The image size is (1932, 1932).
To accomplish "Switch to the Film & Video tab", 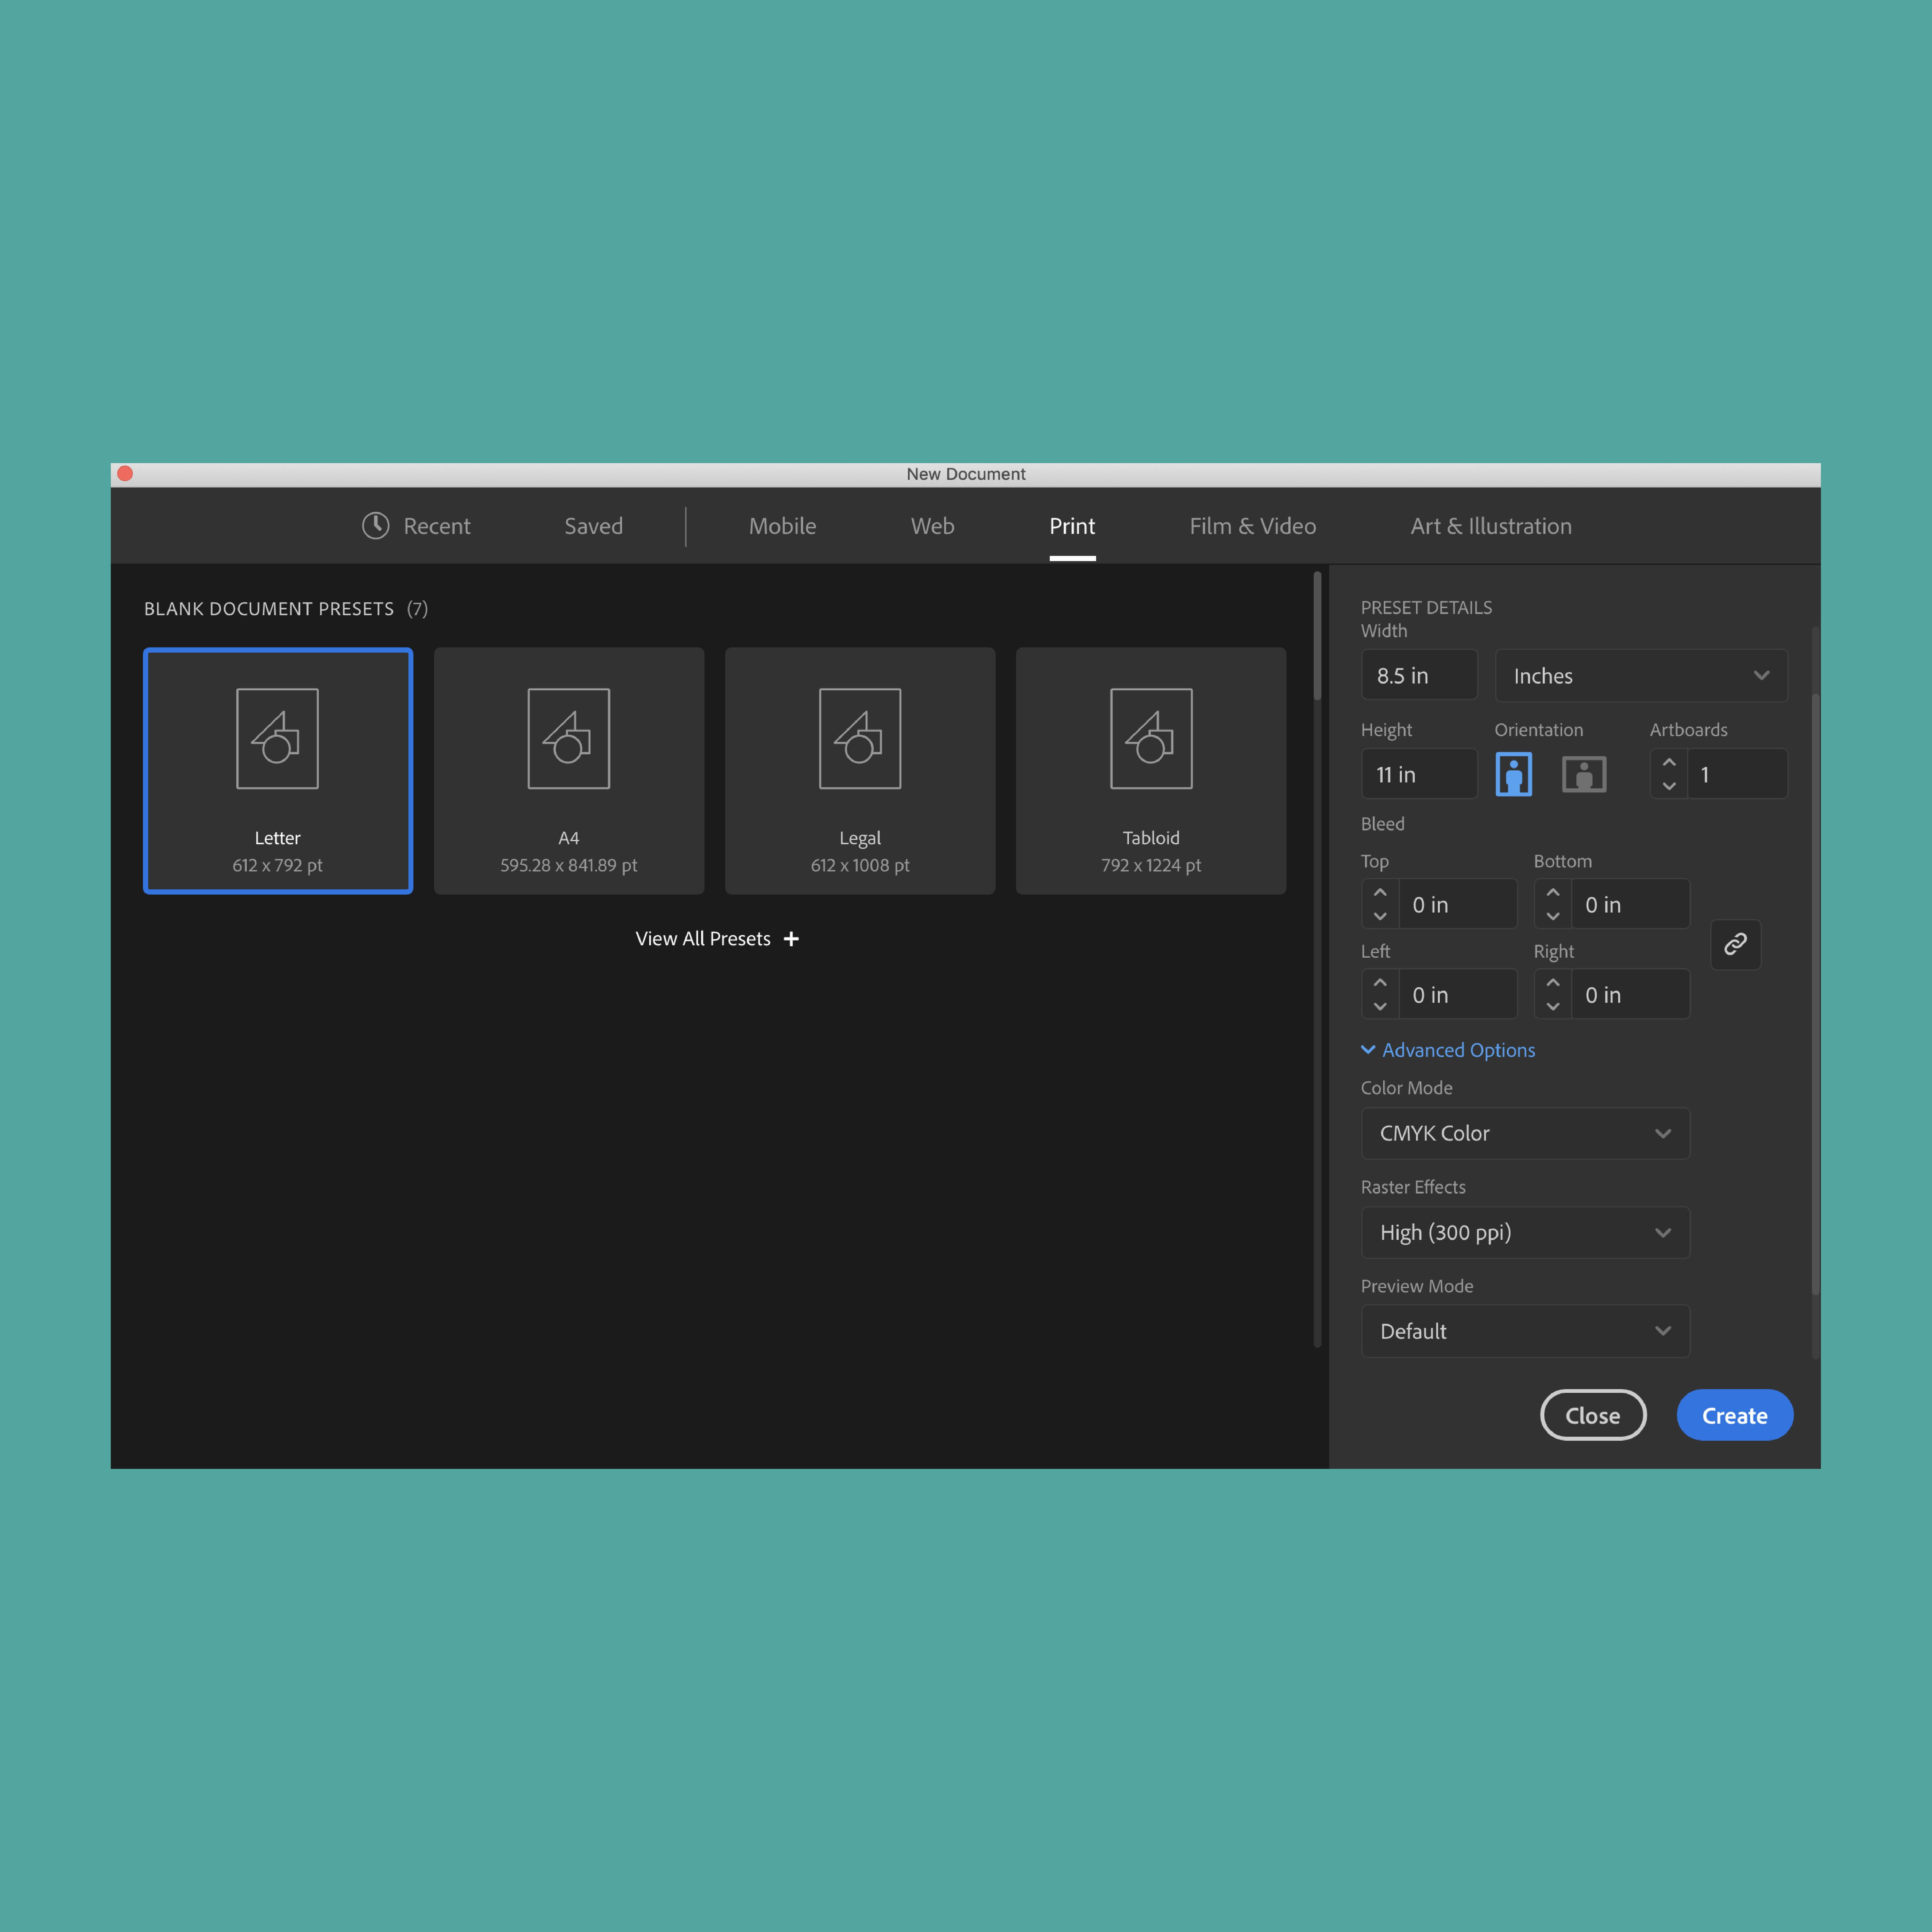I will (1252, 526).
